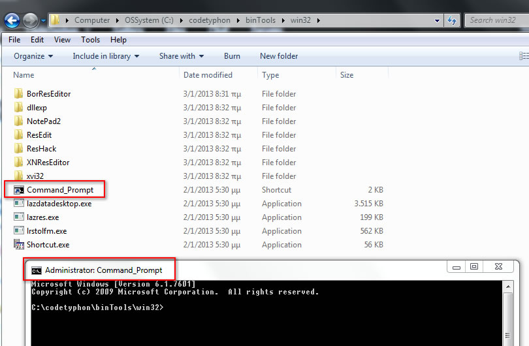Click the Explorer forward arrow button
Viewport: 529px width, 346px height.
pos(30,21)
